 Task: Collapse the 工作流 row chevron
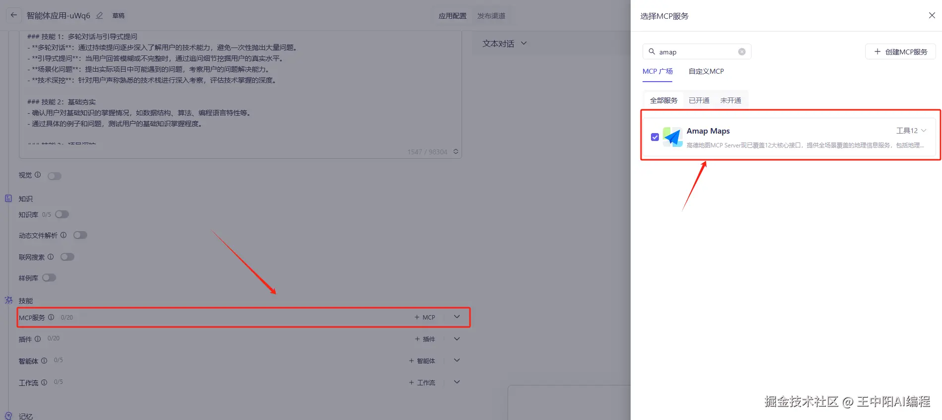(x=457, y=382)
